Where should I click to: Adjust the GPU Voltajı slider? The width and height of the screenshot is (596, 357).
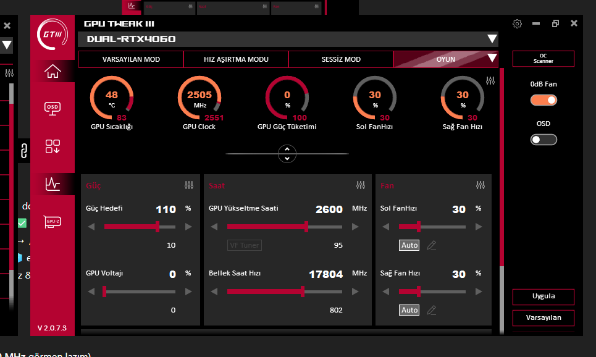coord(140,292)
